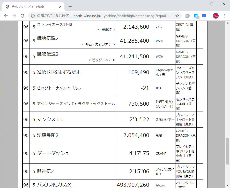230x188 pixels.
Task: Focus the address bar URL
Action: 122,16
